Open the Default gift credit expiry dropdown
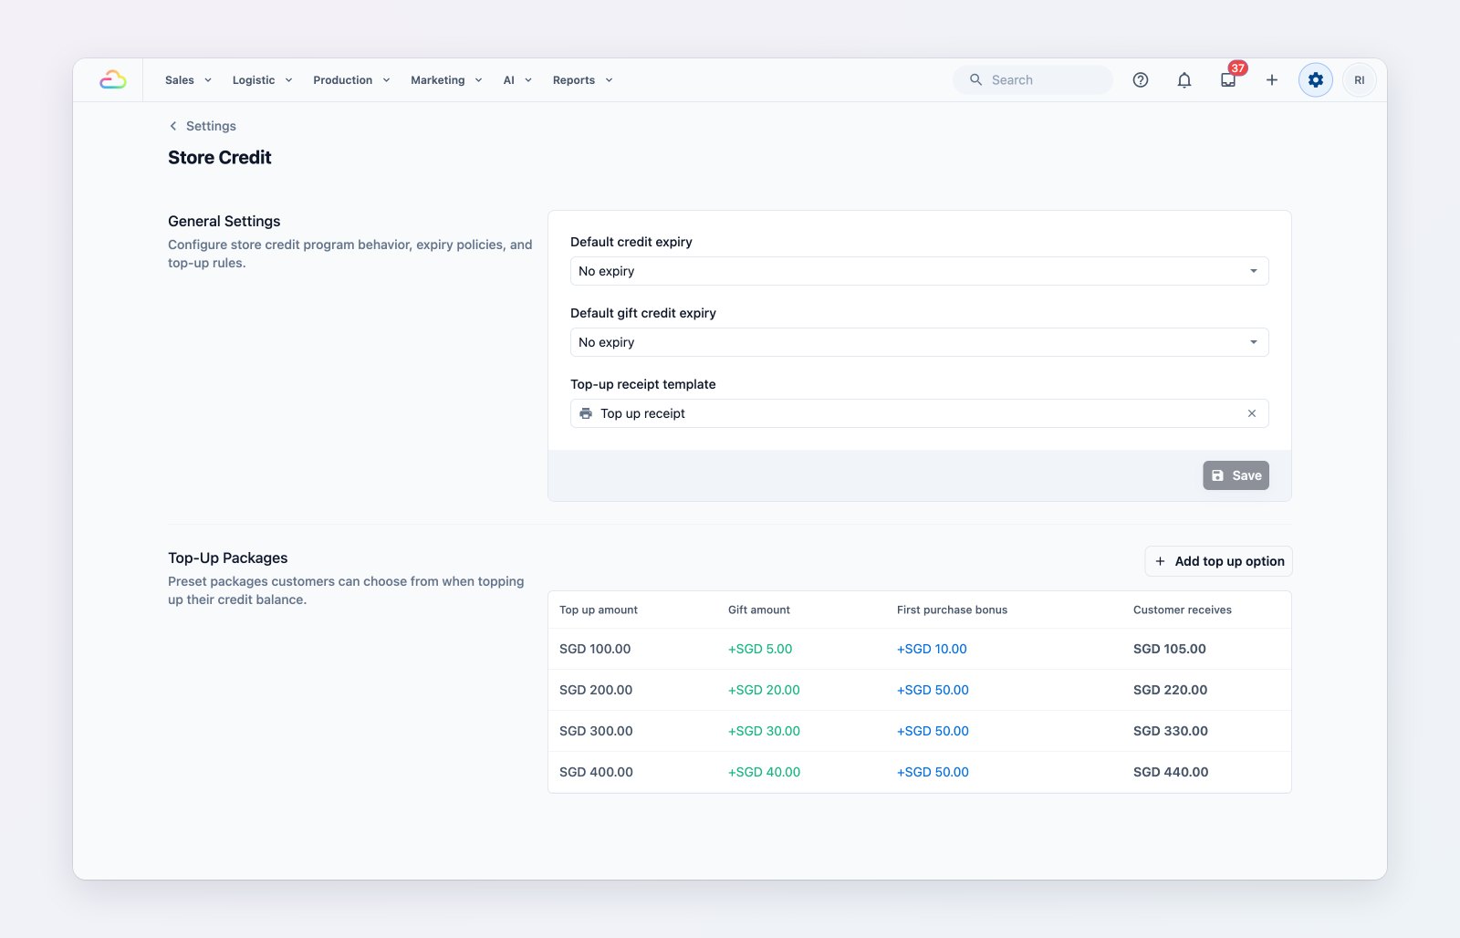The height and width of the screenshot is (938, 1460). tap(920, 342)
